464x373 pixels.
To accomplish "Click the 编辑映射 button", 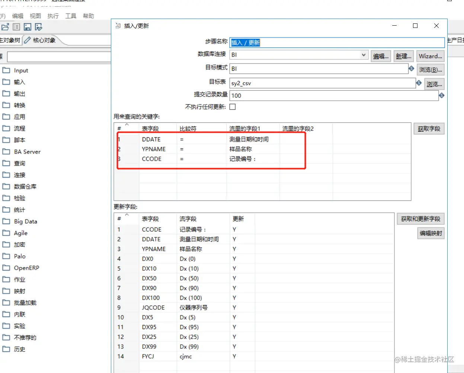I will pyautogui.click(x=431, y=233).
